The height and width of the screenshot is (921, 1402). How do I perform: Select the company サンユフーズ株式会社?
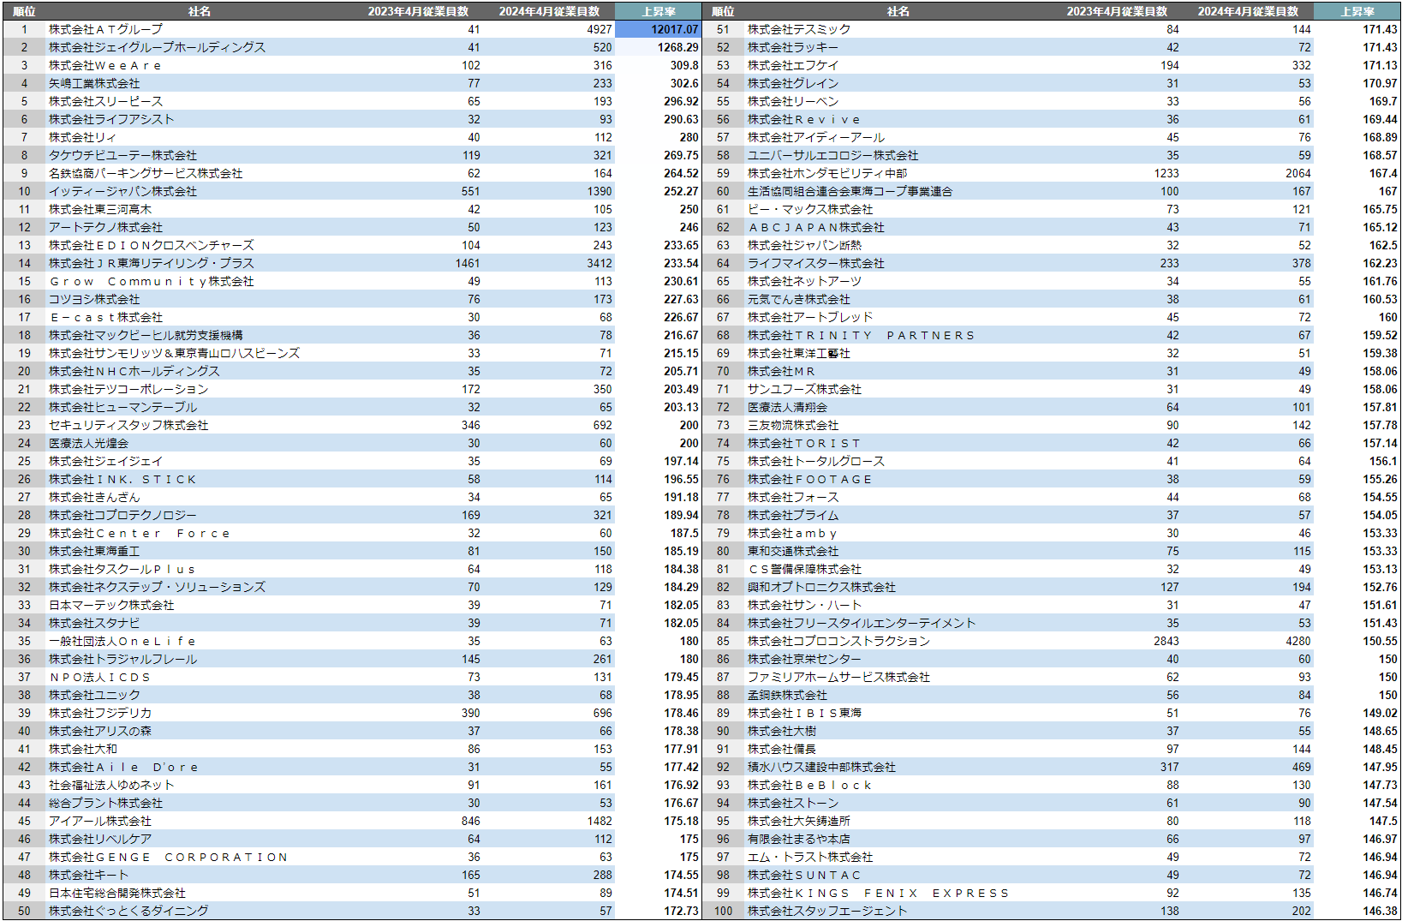[804, 389]
